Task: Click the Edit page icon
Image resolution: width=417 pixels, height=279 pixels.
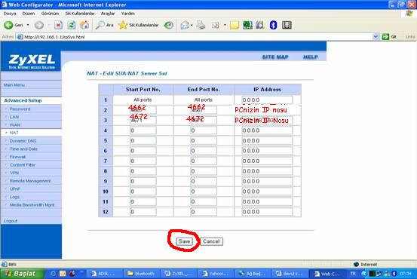Action: point(215,26)
